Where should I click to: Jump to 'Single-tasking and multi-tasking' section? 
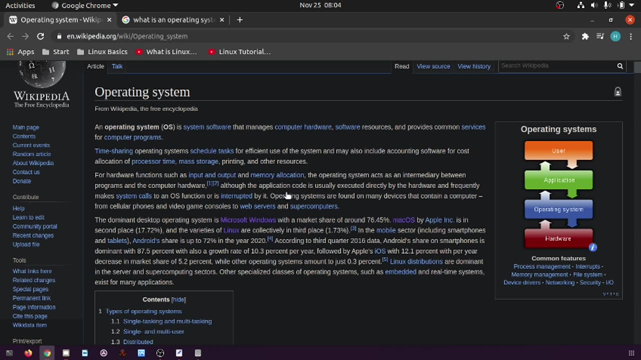167,321
